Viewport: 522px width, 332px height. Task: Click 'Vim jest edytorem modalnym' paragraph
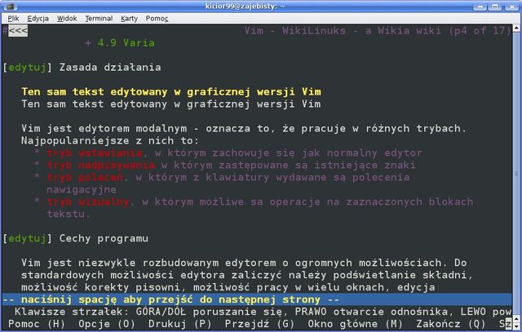click(x=244, y=129)
